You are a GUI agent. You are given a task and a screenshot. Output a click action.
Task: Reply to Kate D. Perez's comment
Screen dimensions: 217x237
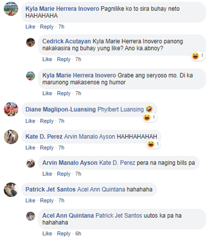pos(47,148)
